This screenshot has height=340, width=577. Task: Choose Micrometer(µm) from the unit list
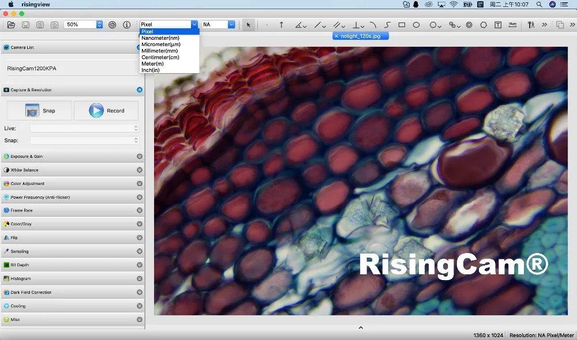click(161, 44)
